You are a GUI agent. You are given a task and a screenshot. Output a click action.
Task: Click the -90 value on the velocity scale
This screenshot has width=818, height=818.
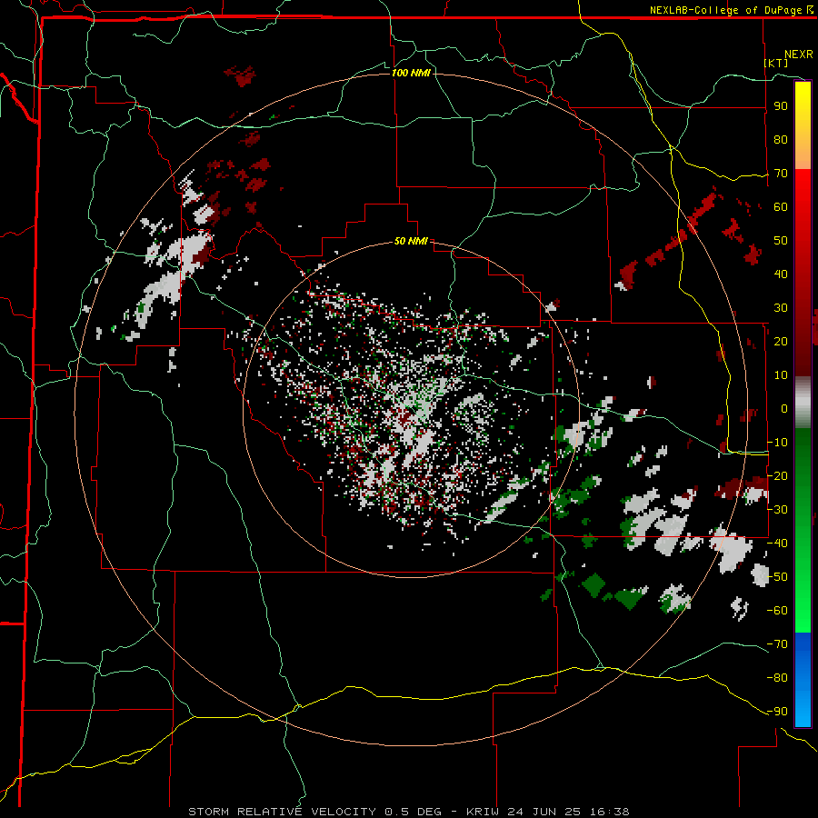coord(777,712)
